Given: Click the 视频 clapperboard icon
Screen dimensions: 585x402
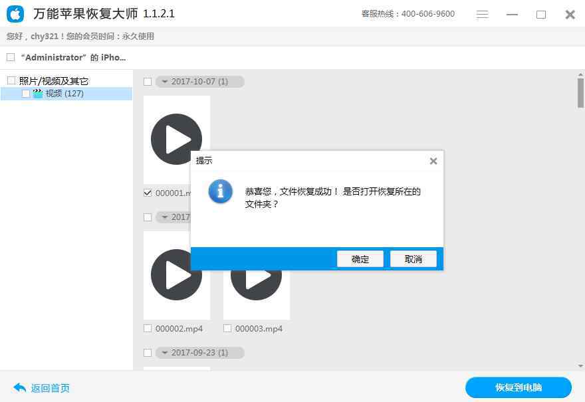Looking at the screenshot, I should click(38, 94).
